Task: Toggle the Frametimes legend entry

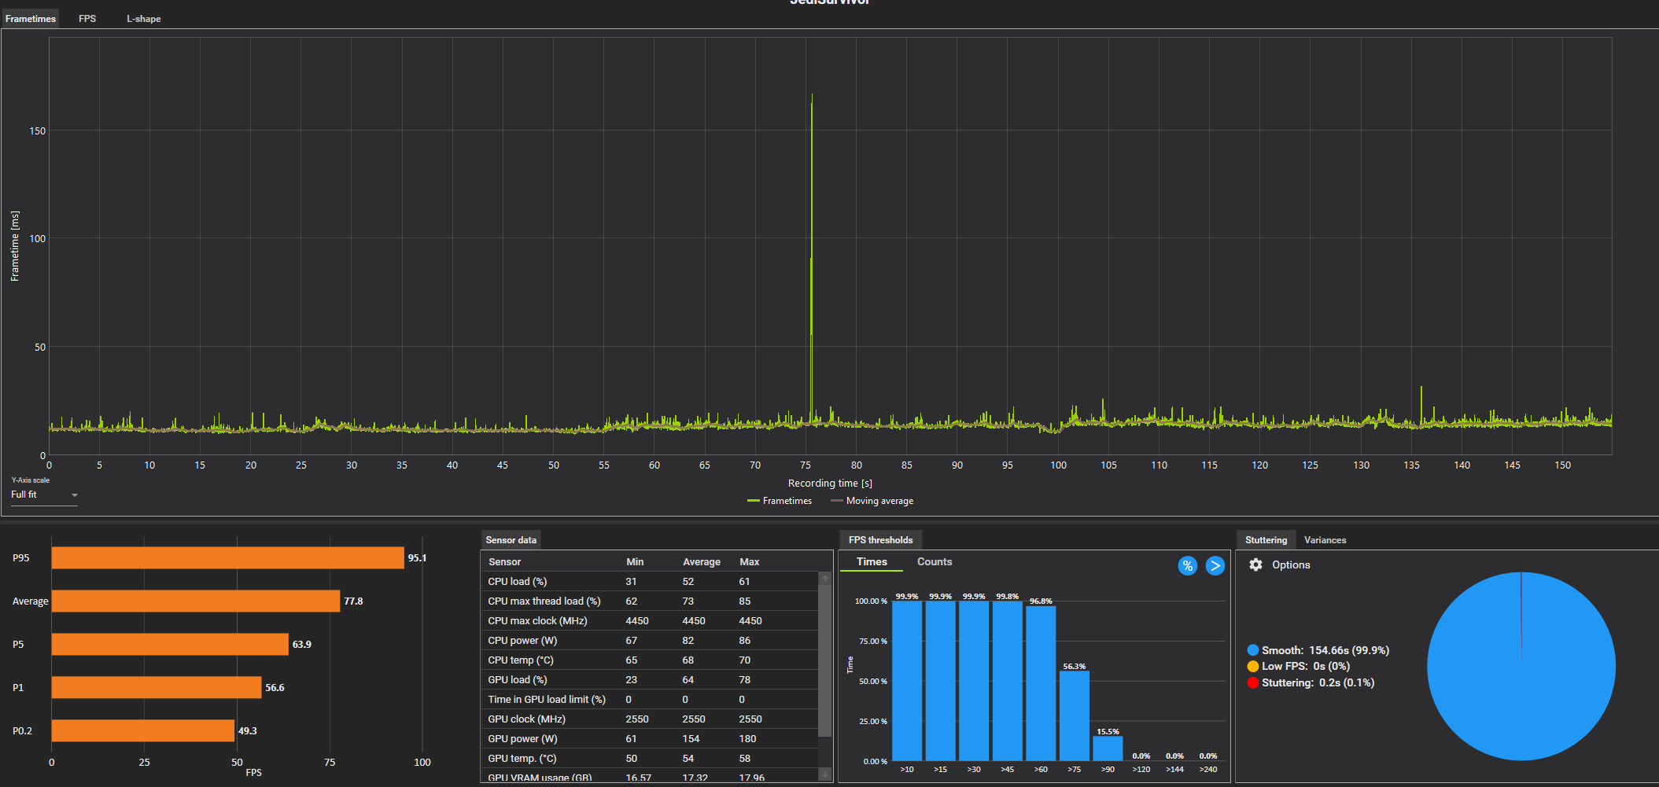Action: 780,501
